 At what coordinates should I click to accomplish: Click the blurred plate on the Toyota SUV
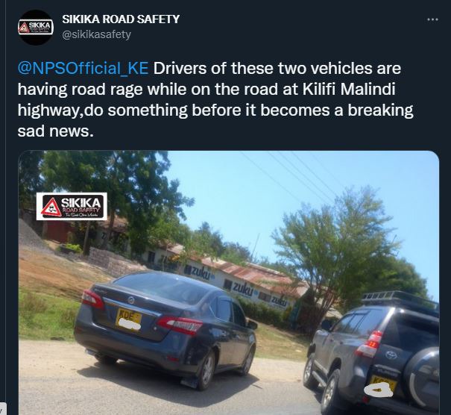[379, 388]
